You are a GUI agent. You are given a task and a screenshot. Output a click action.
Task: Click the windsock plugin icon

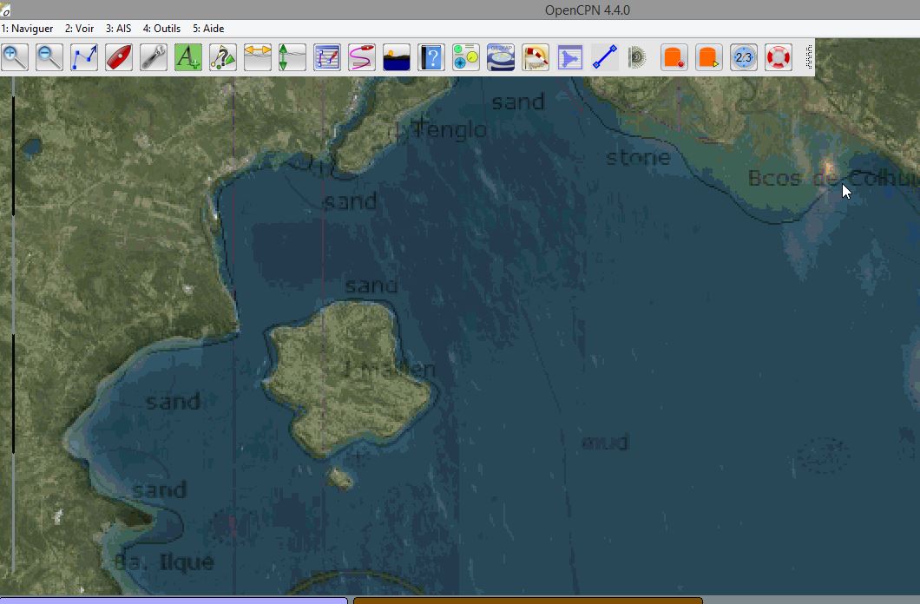(x=536, y=57)
